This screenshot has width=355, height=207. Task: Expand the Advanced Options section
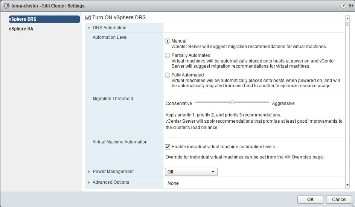[x=89, y=182]
